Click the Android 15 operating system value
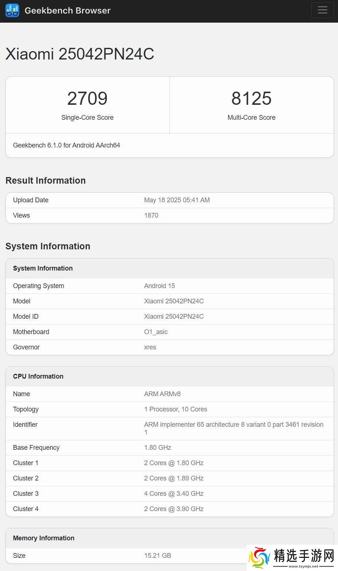The height and width of the screenshot is (571, 338). pyautogui.click(x=160, y=286)
